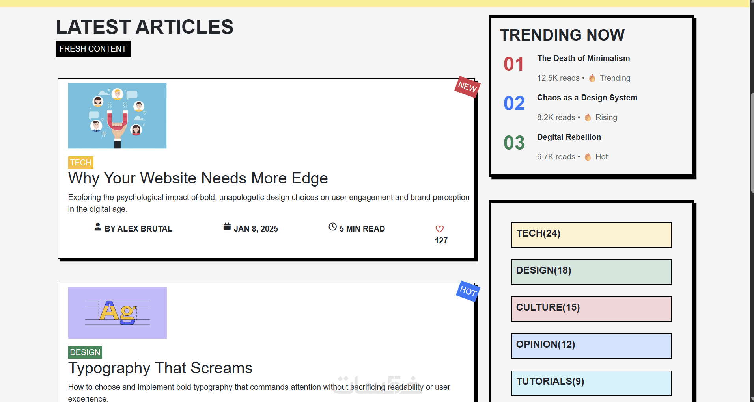The width and height of the screenshot is (754, 402).
Task: Click the green rank number '03'
Action: [x=514, y=143]
